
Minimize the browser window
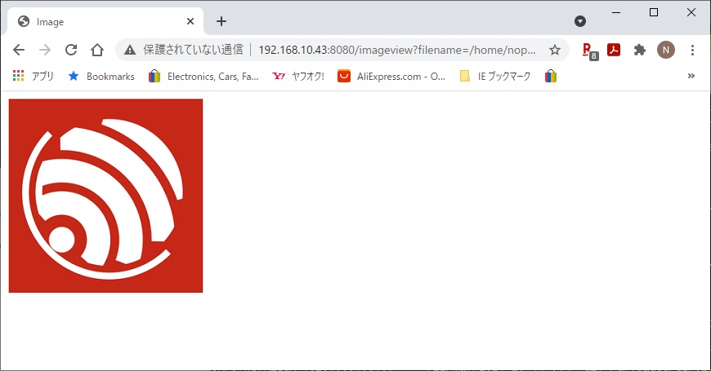click(616, 13)
